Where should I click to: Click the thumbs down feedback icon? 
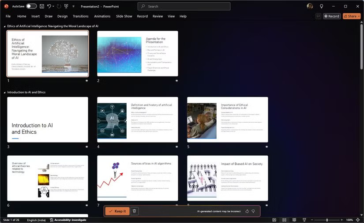pyautogui.click(x=253, y=211)
